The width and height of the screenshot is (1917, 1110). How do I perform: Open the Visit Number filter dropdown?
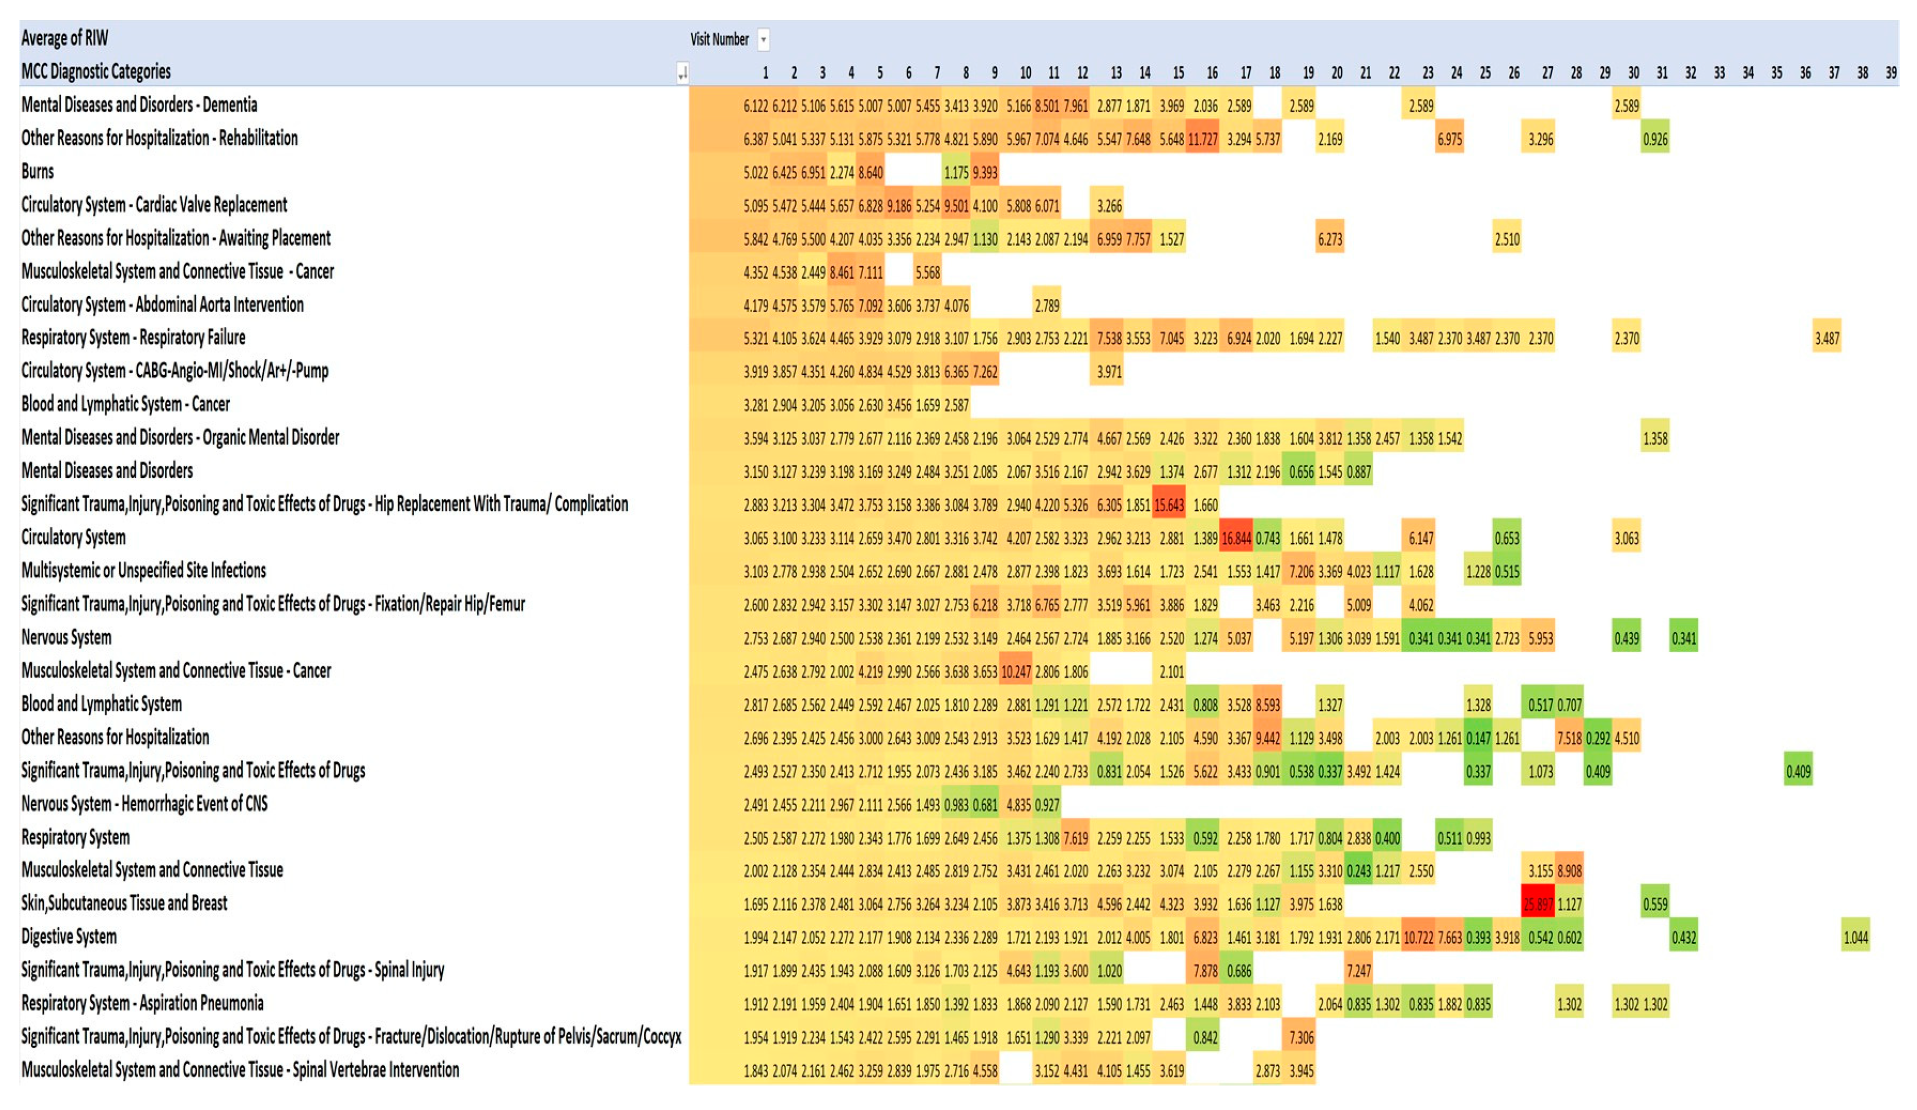click(763, 40)
